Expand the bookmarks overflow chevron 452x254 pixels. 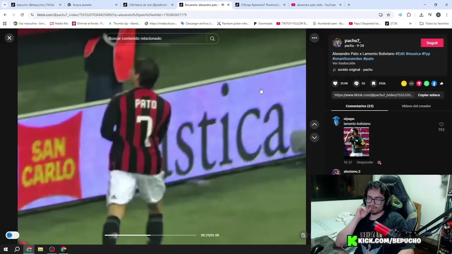point(410,24)
